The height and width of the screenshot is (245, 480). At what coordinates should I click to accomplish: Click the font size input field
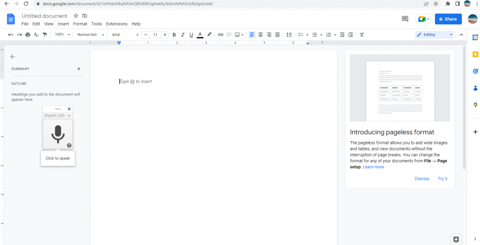click(x=155, y=35)
